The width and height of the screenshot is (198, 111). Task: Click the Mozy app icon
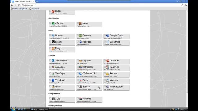(x=53, y=48)
